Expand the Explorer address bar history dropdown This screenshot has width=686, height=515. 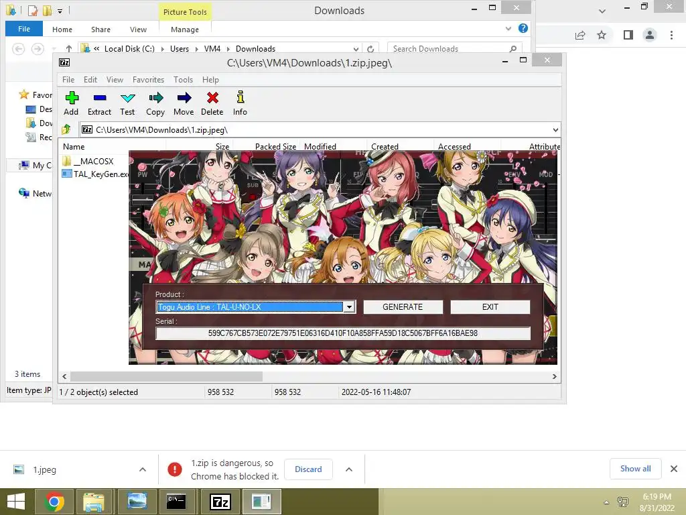356,48
